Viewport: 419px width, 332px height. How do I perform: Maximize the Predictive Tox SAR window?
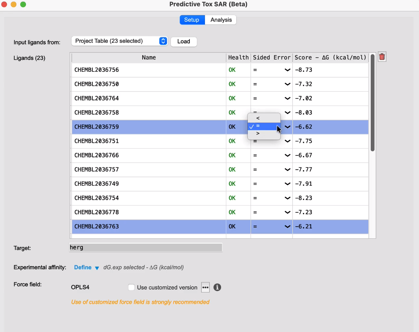tap(23, 5)
